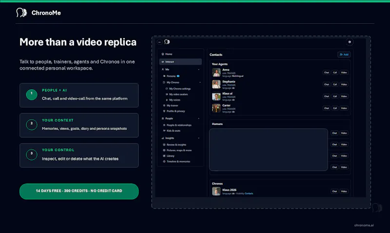Open Kids & seats in the sidebar
Image resolution: width=390 pixels, height=233 pixels.
click(x=174, y=130)
